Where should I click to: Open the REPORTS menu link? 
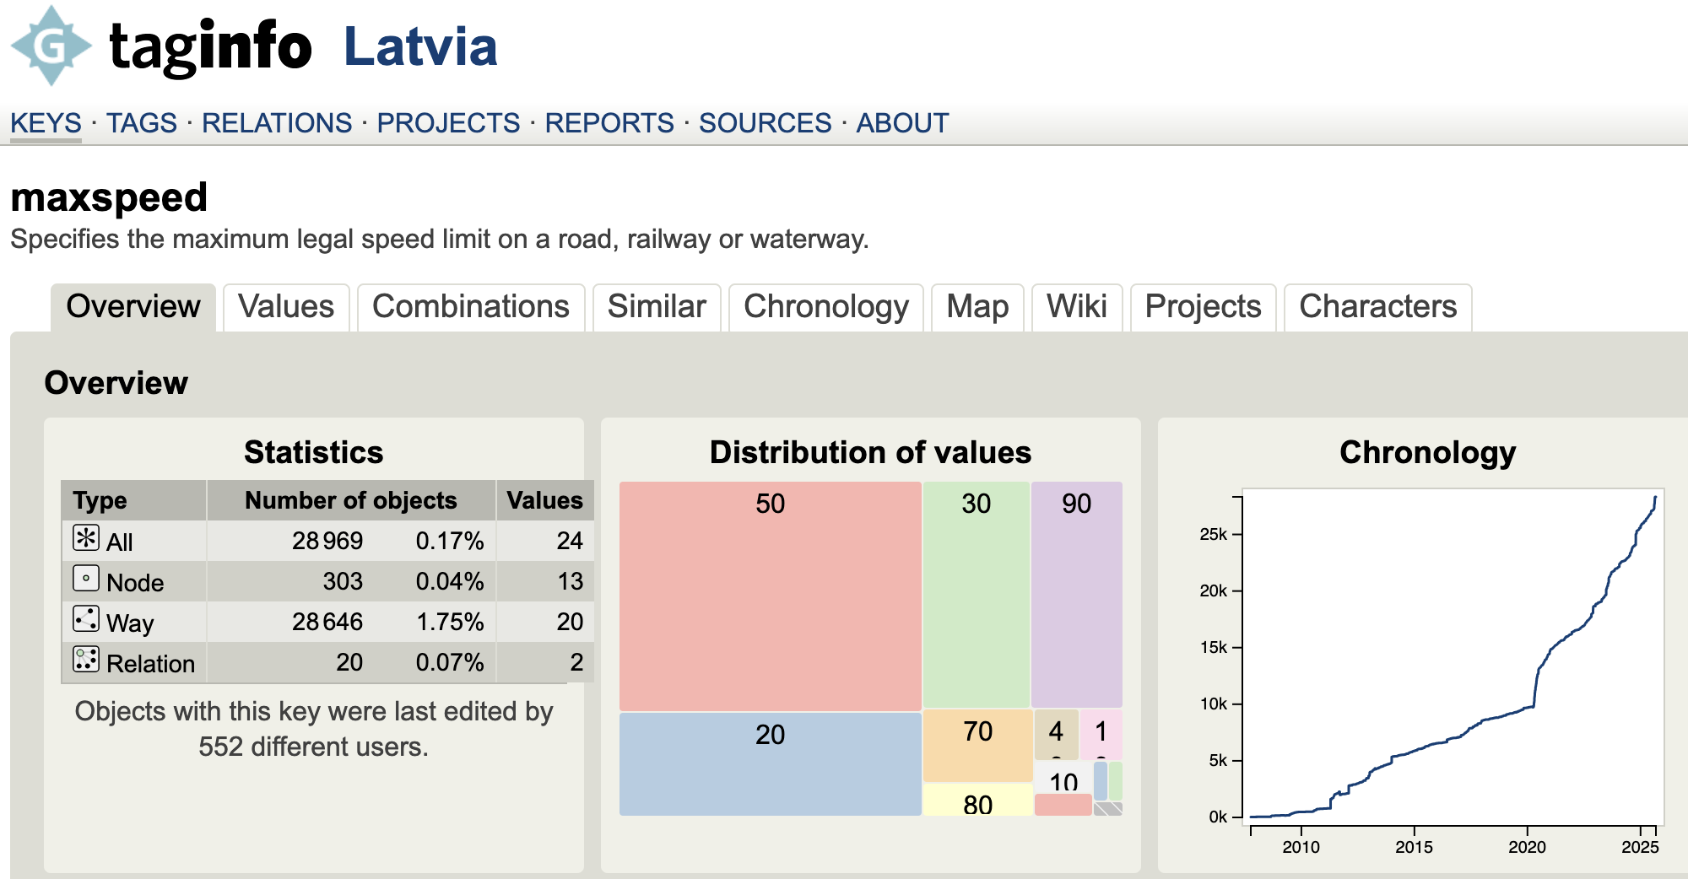point(609,123)
